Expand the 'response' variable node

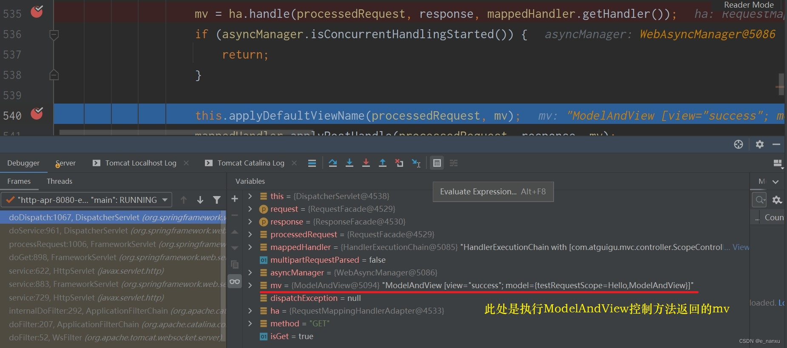(250, 222)
